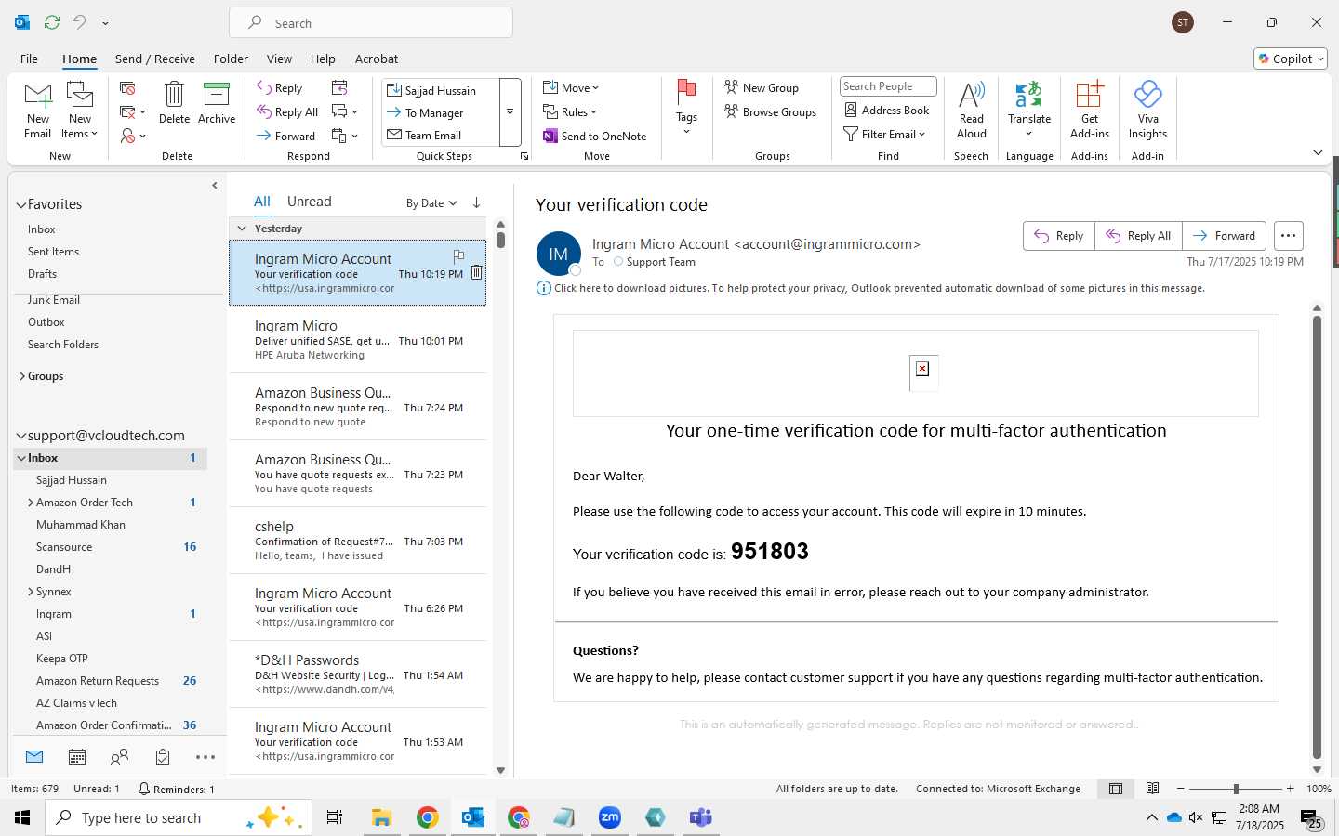Expand the Quick Steps gallery
Viewport: 1339px width, 836px height.
click(510, 112)
